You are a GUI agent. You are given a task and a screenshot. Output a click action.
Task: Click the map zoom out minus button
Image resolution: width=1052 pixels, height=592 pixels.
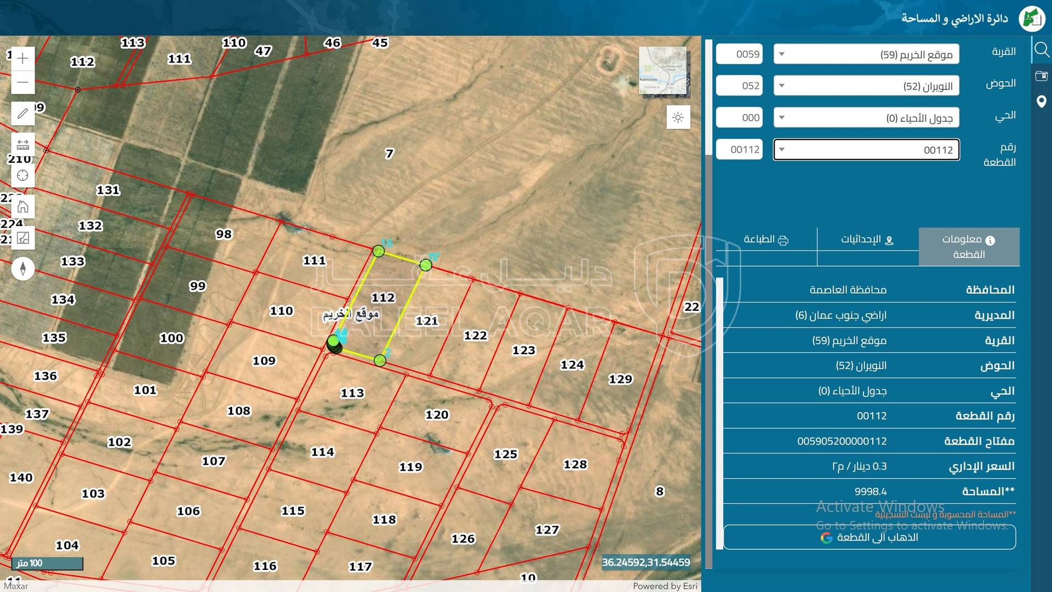coord(22,82)
